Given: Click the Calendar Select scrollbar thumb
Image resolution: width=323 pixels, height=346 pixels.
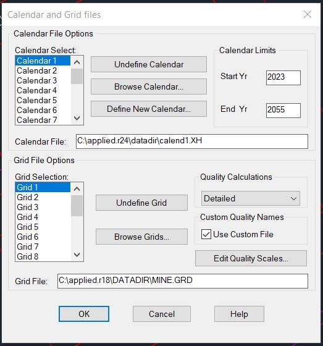Looking at the screenshot, I should [77, 77].
